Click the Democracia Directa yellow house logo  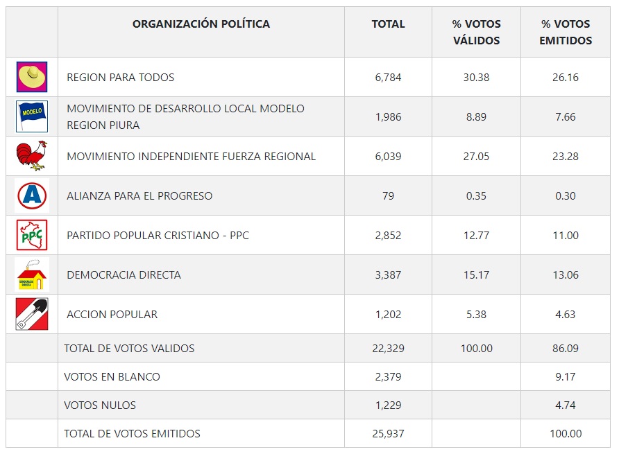tap(32, 274)
